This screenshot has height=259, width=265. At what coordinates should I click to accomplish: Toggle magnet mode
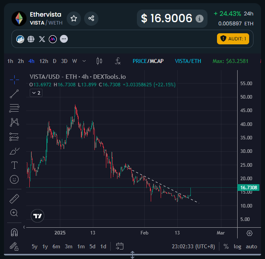tap(14, 232)
